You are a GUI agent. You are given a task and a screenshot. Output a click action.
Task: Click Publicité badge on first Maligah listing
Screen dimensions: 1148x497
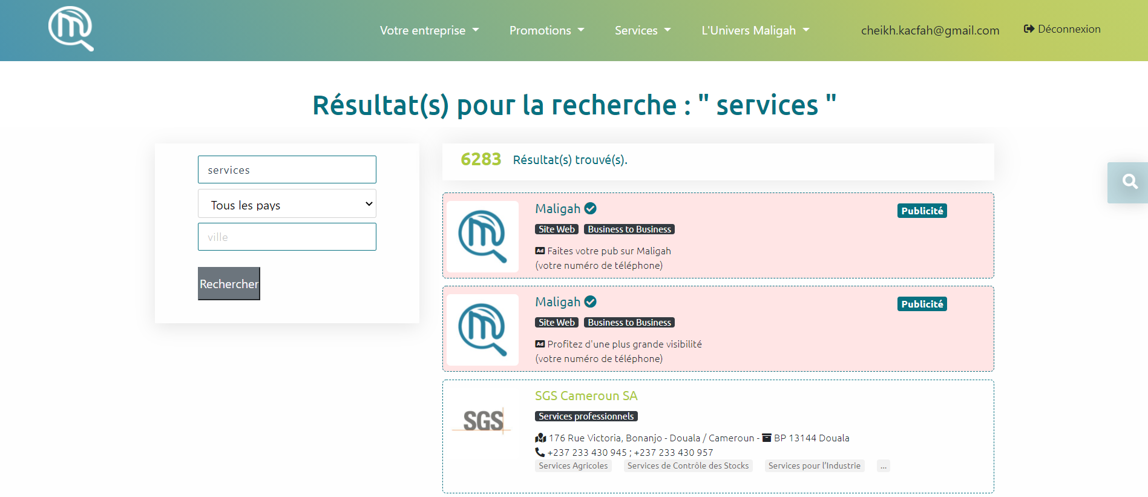922,211
